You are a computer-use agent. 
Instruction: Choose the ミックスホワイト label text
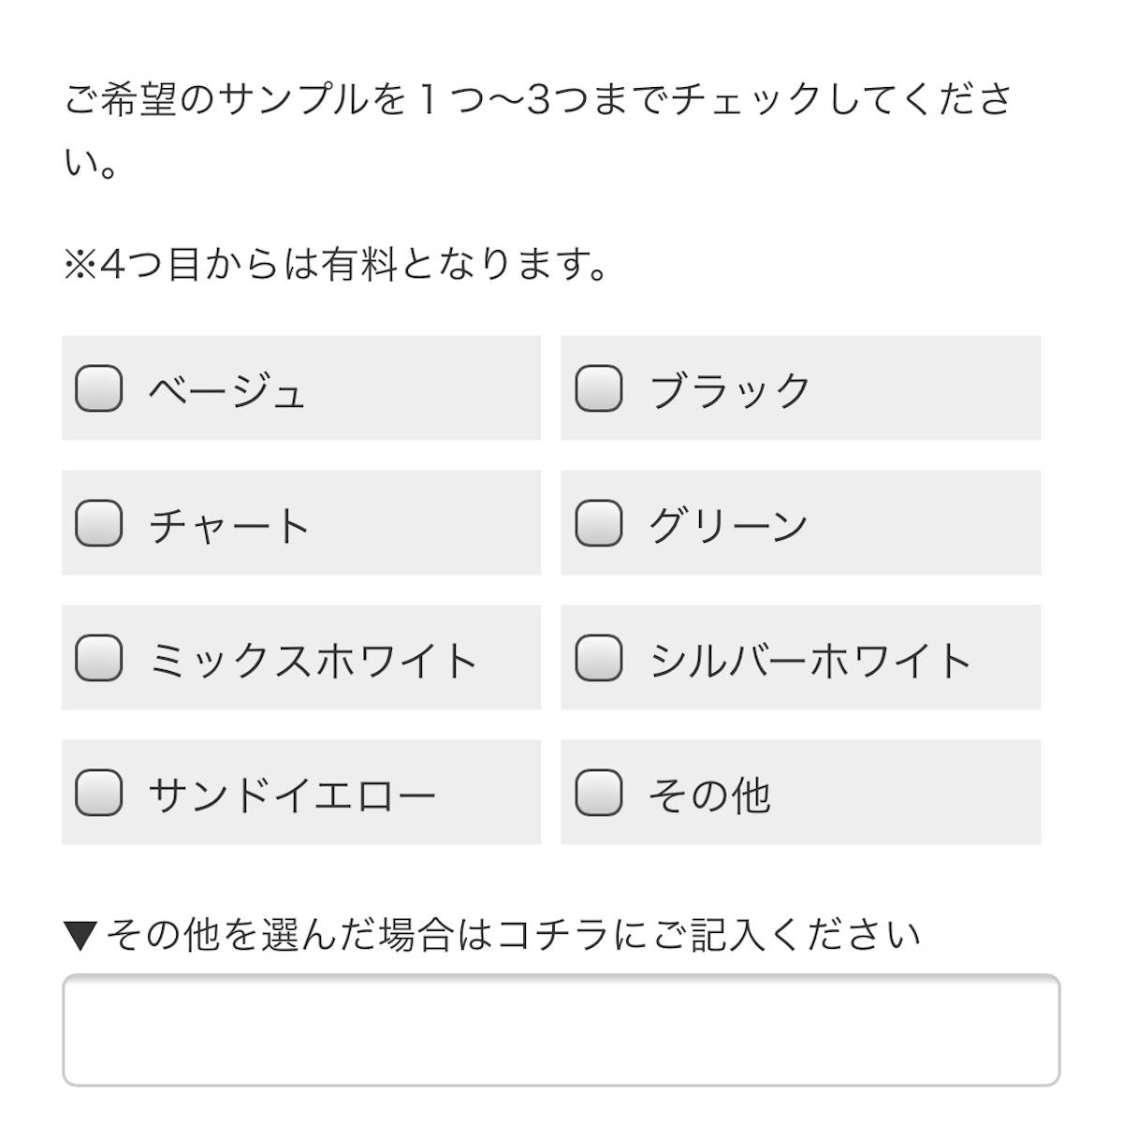(x=314, y=660)
